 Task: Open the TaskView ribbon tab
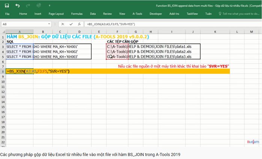[192, 14]
